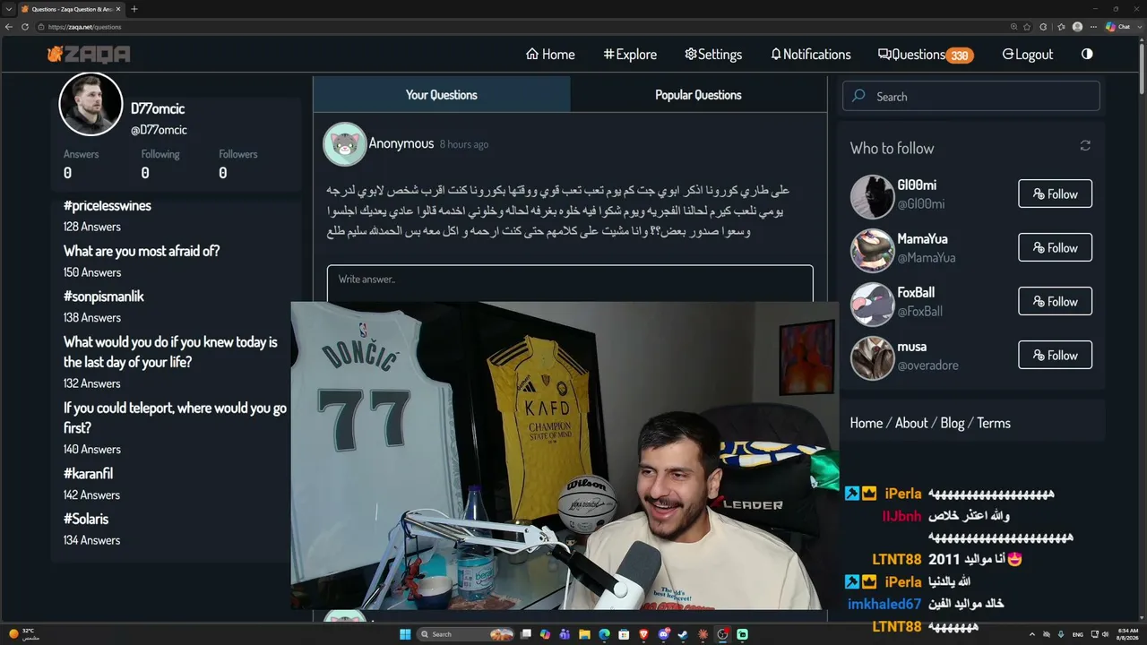Open a new browser tab

click(134, 9)
